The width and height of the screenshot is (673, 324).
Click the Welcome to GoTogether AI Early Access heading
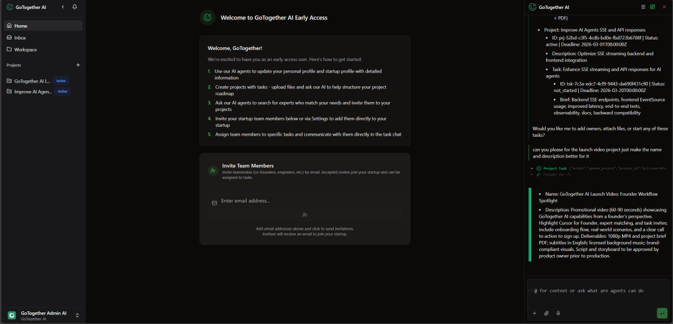[274, 17]
